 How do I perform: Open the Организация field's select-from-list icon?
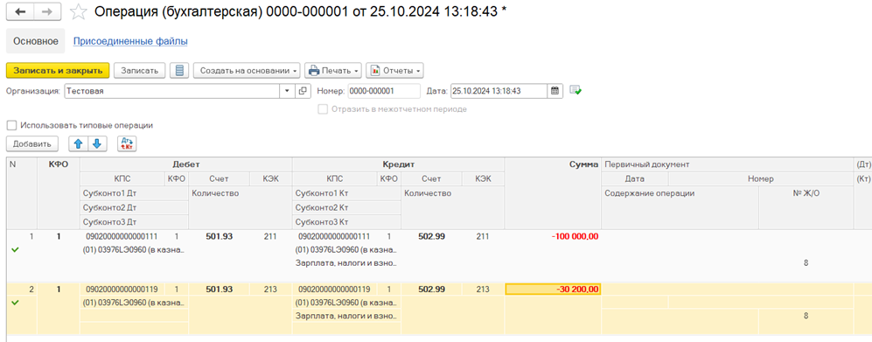[x=303, y=91]
